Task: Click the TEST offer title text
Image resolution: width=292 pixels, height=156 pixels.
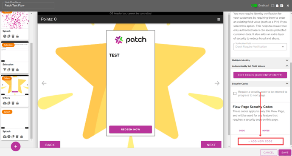Action: click(114, 55)
